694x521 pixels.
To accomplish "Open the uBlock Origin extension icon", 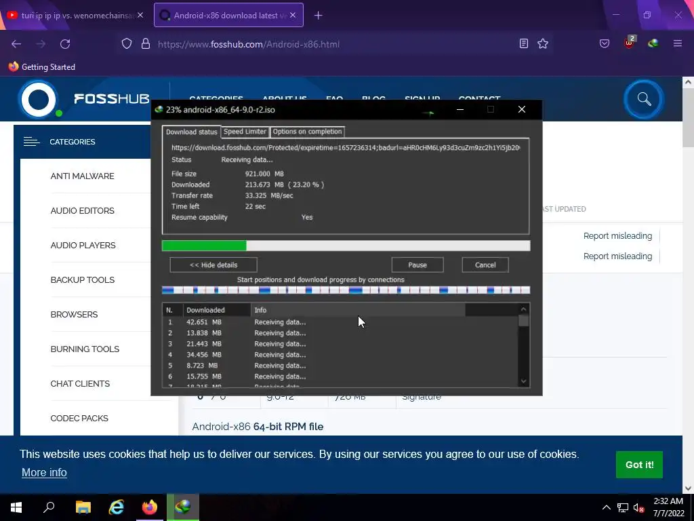I will click(629, 43).
